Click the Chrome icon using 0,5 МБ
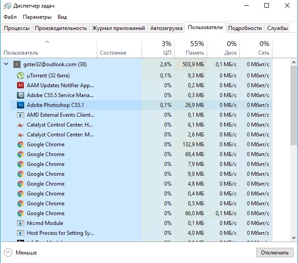Screen dimensions: 298x263 tap(21, 204)
